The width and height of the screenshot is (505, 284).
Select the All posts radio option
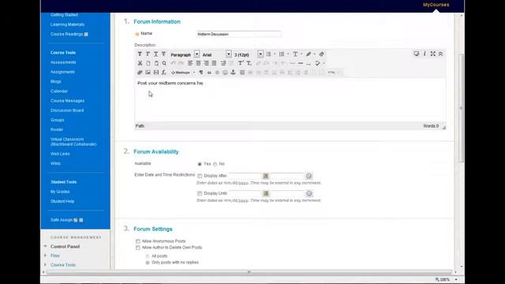tap(148, 256)
